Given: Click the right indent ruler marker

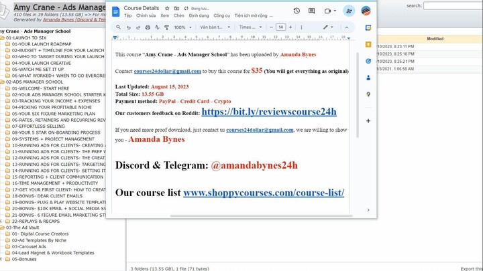Looking at the screenshot, I should click(348, 38).
